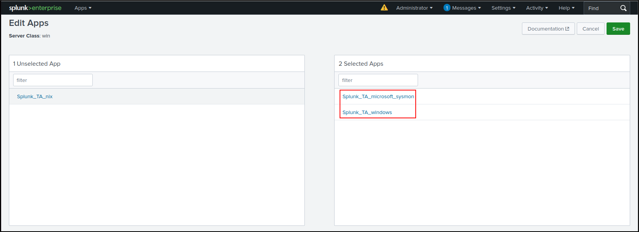Click the '1 Unselected App' heading

tap(37, 64)
